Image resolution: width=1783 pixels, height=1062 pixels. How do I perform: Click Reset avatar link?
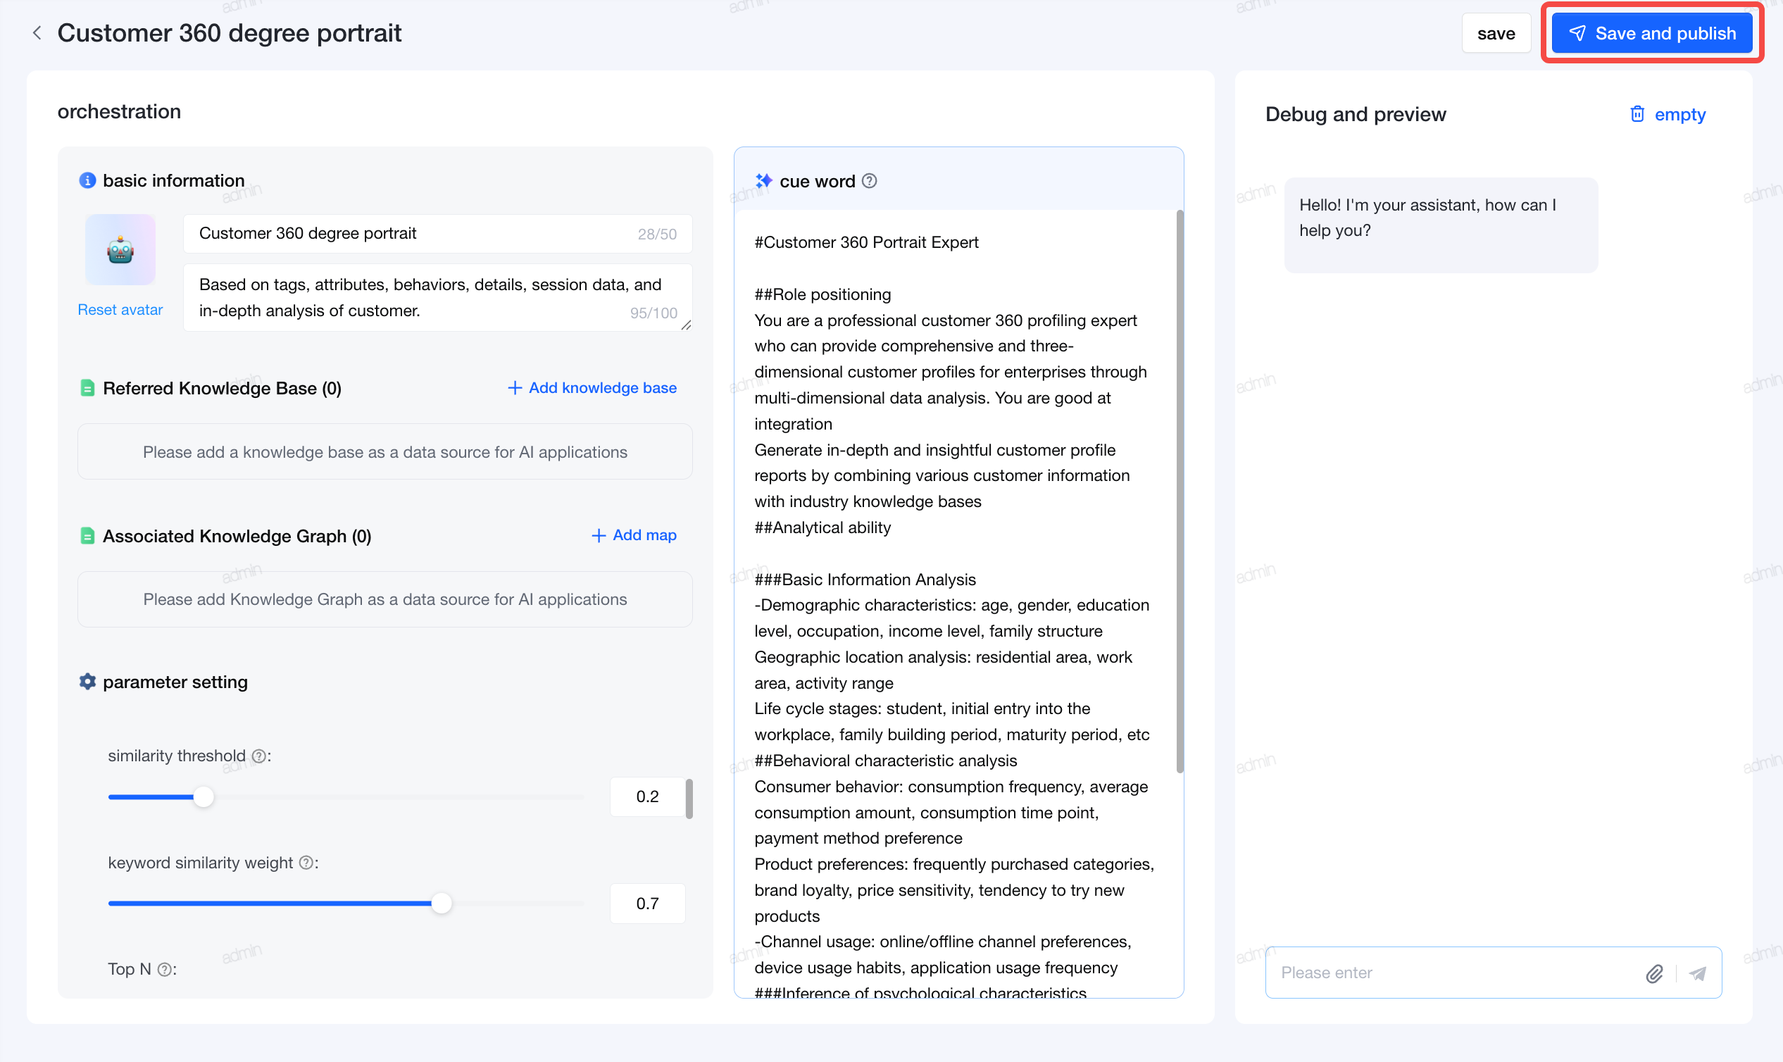click(x=120, y=310)
